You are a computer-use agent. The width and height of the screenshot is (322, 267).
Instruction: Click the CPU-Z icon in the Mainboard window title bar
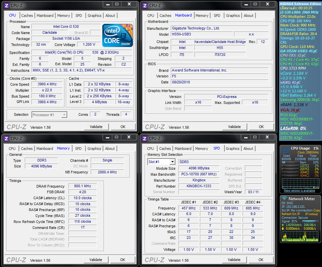click(145, 5)
